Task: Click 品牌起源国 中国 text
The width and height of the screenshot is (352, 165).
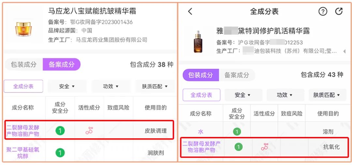Action: 70,31
